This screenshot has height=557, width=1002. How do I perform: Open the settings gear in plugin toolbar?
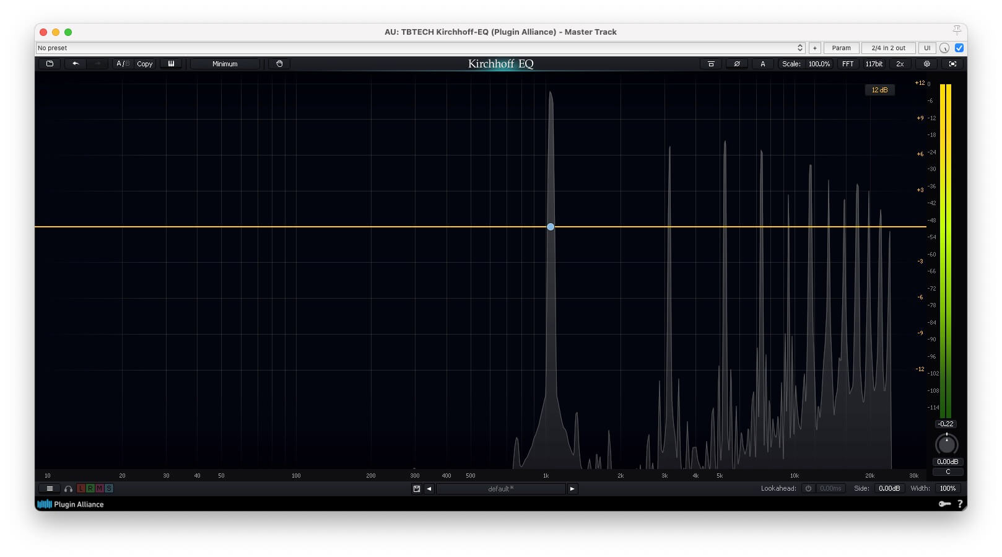pos(926,64)
